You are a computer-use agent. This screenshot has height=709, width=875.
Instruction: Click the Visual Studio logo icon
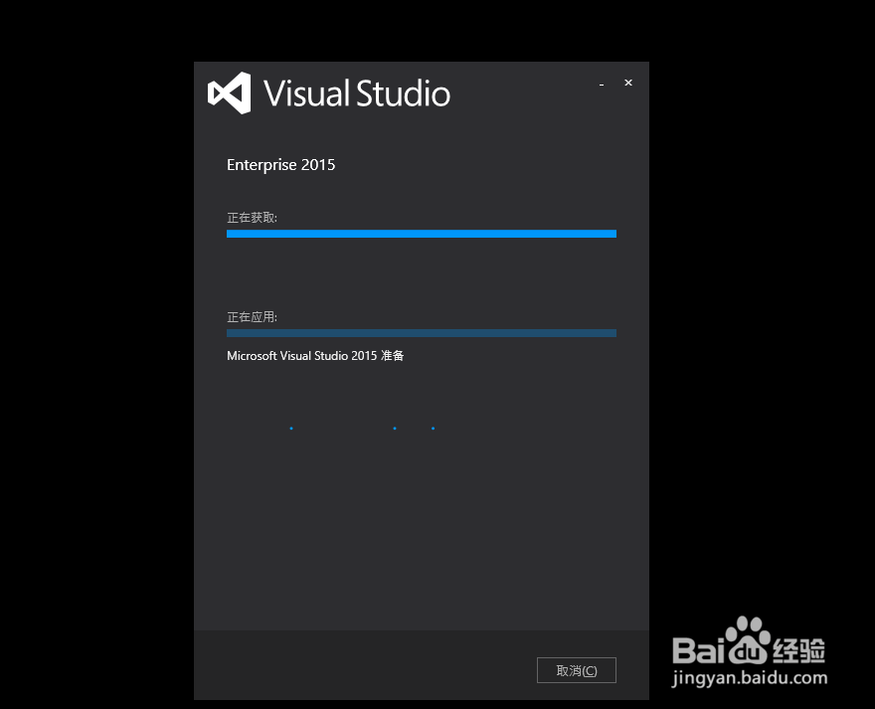pos(230,92)
